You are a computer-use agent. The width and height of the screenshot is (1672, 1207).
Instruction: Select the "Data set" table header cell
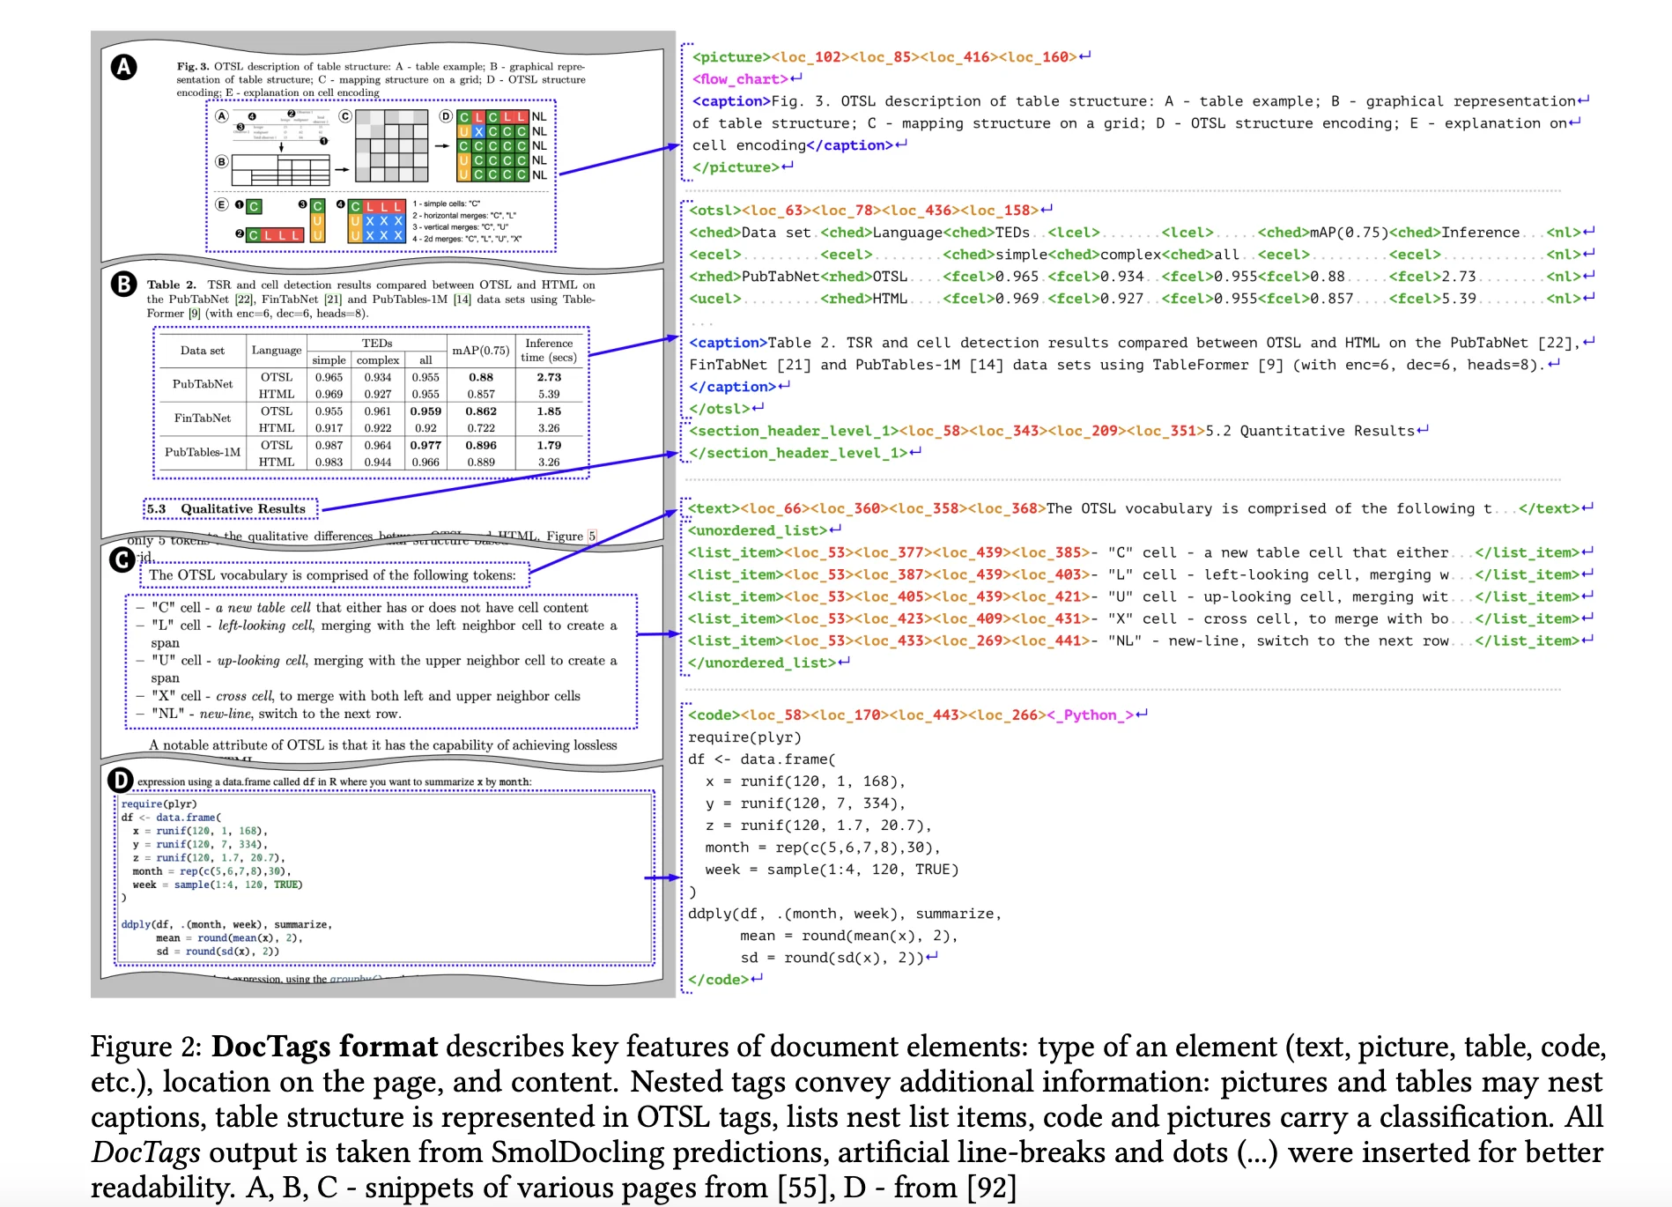click(202, 351)
